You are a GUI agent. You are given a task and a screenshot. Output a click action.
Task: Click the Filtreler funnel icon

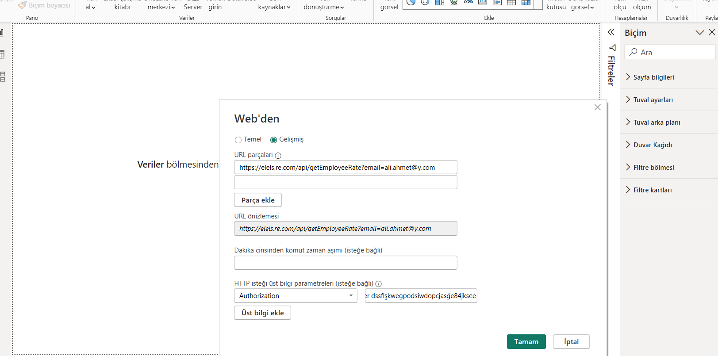[x=612, y=48]
